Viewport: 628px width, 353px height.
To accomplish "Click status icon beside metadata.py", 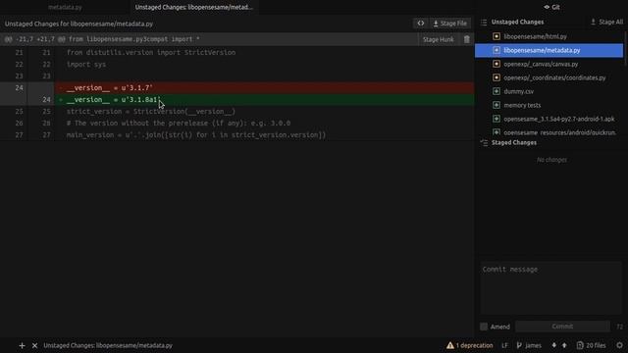I will tap(497, 50).
